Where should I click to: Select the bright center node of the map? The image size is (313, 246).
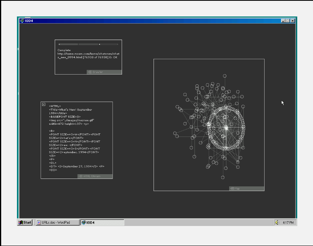(226, 128)
